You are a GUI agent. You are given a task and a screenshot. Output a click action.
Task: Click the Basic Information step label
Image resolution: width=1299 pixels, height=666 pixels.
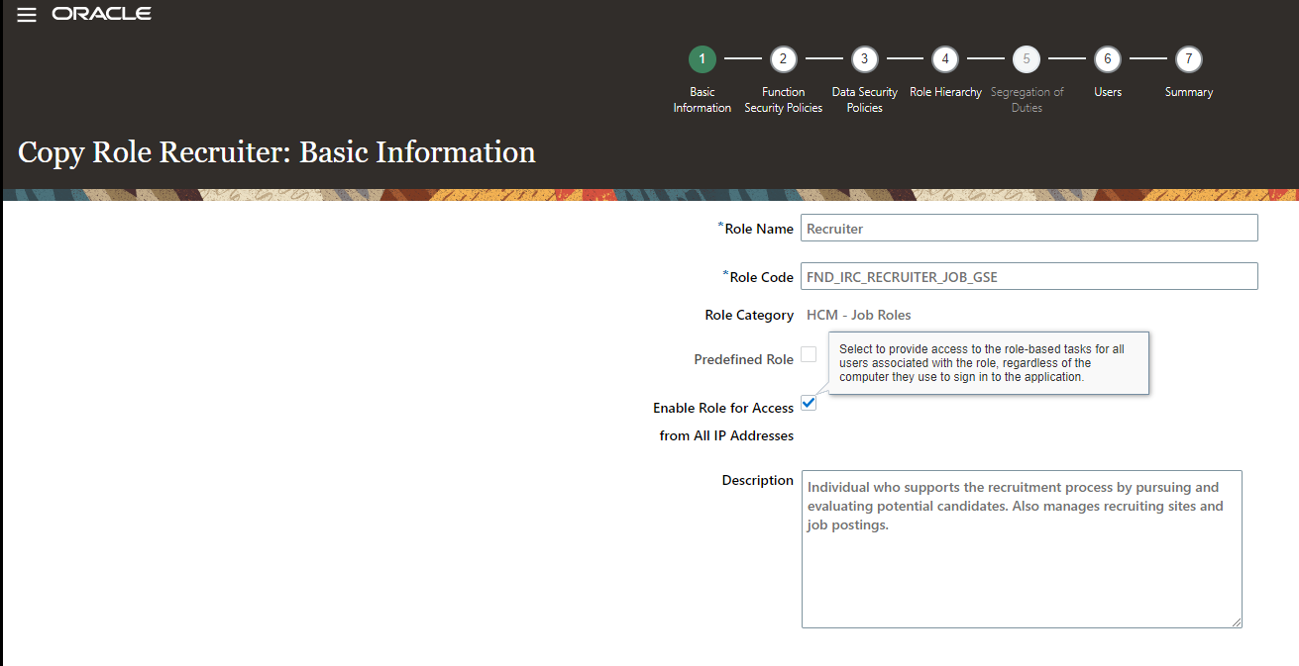tap(702, 100)
